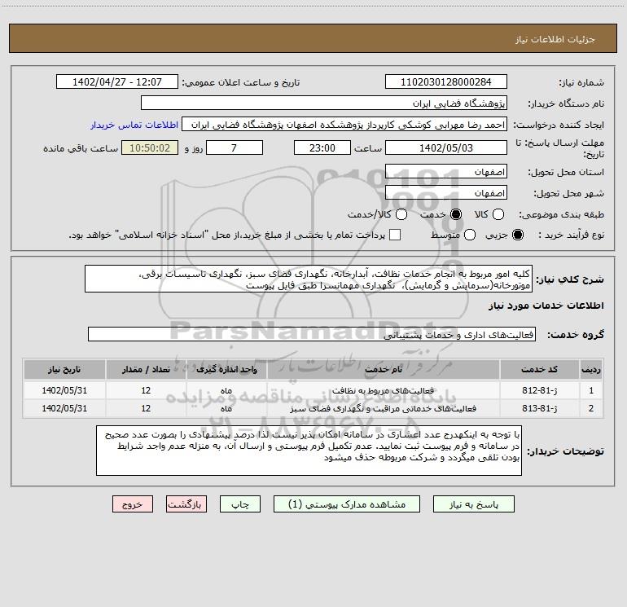Image resolution: width=627 pixels, height=607 pixels.
Task: Click the گروه خدمت label
Action: click(576, 334)
